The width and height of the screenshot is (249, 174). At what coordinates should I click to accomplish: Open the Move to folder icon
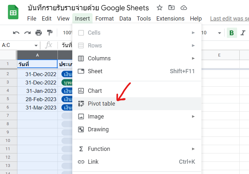tap(171, 7)
